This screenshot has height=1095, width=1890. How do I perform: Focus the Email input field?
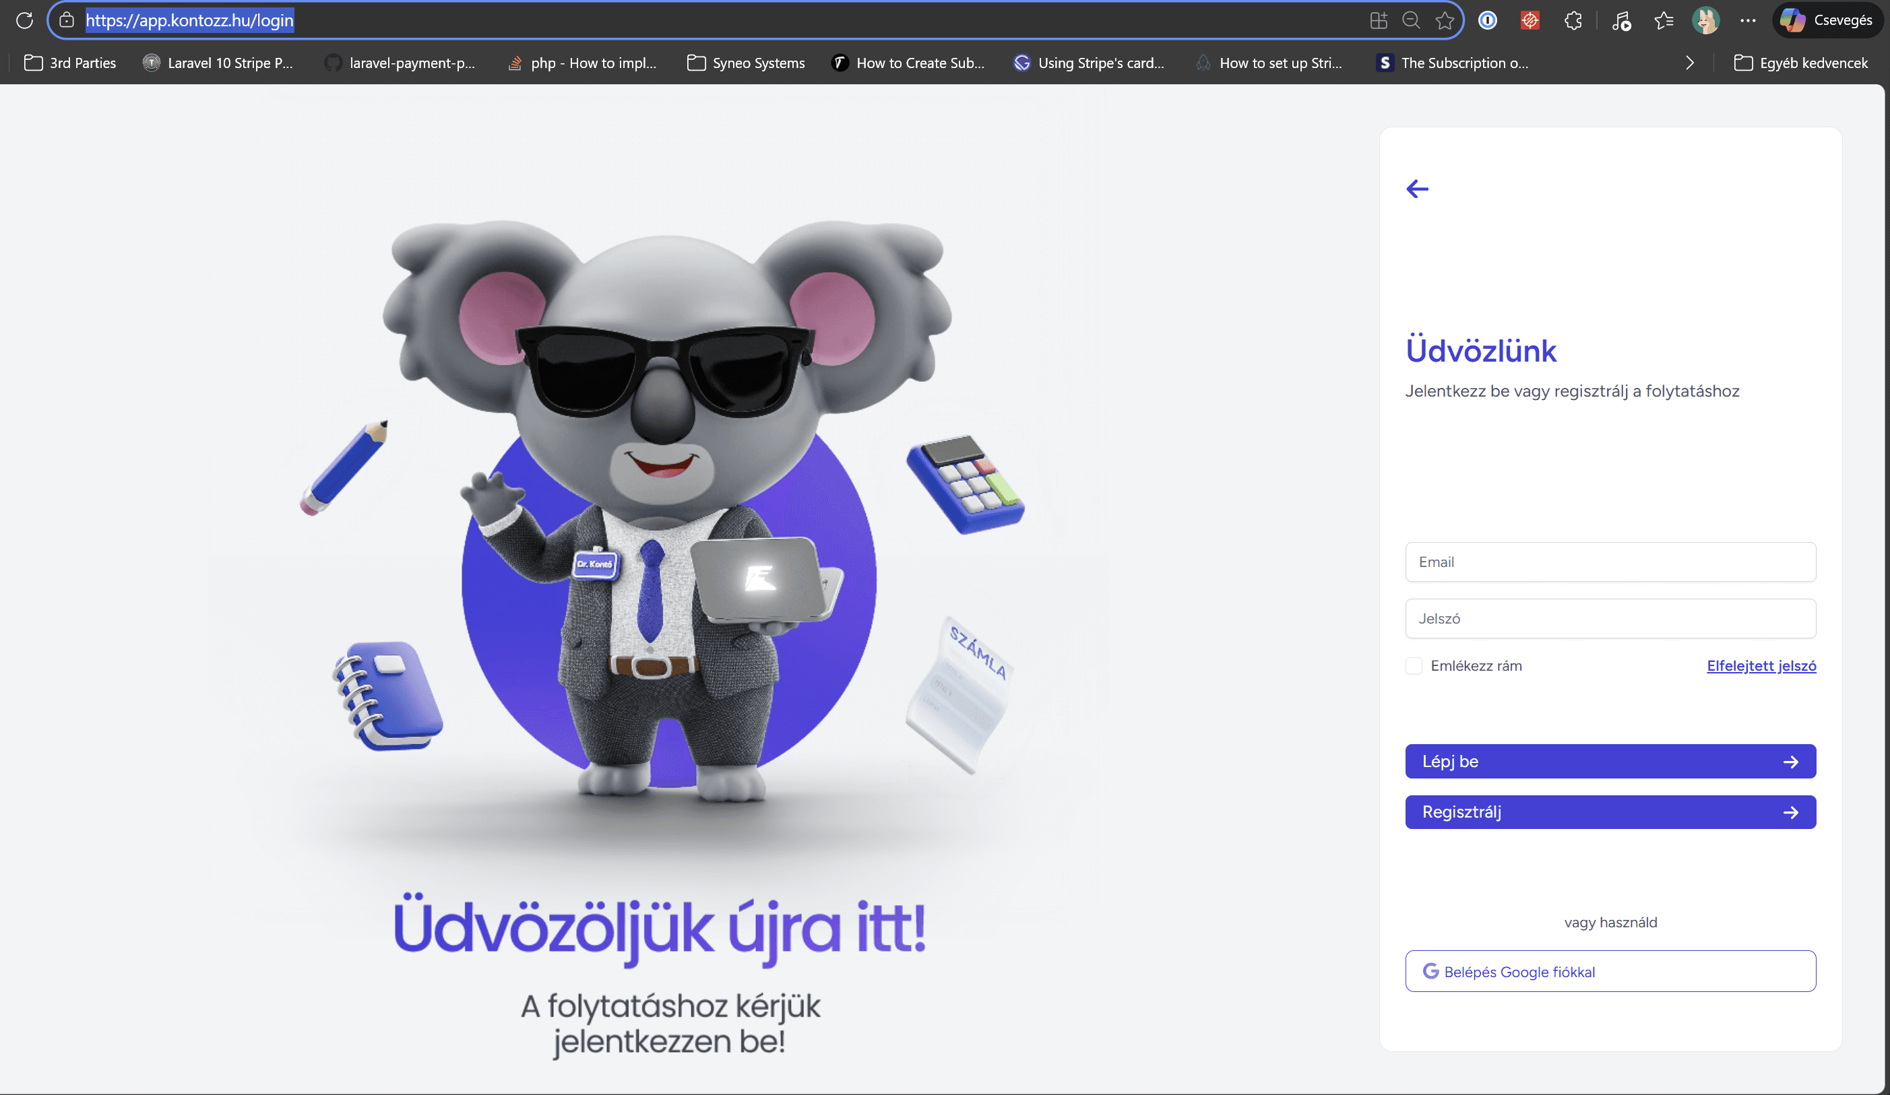pyautogui.click(x=1610, y=562)
